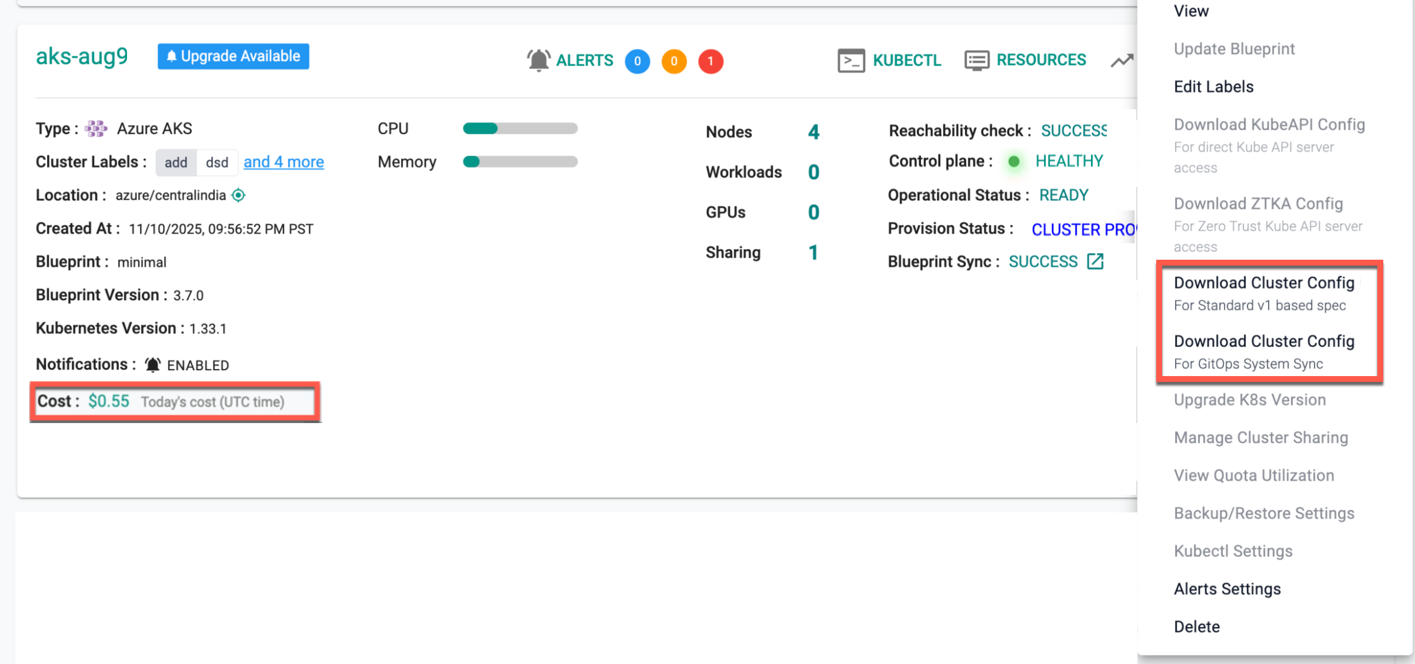This screenshot has height=664, width=1415.
Task: Click Delete in the cluster menu
Action: 1196,626
